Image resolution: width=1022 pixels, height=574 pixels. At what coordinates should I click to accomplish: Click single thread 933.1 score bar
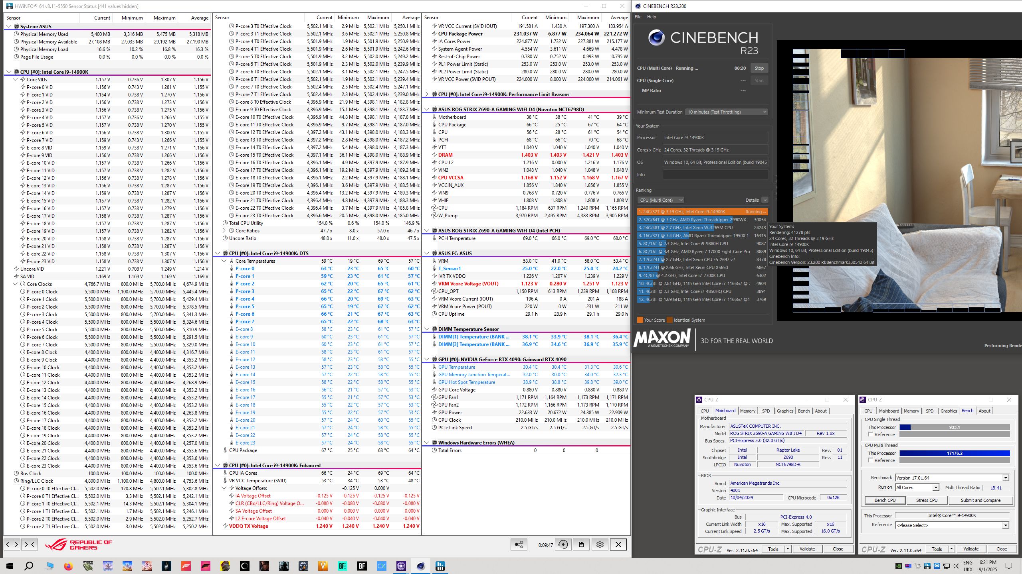pyautogui.click(x=955, y=427)
